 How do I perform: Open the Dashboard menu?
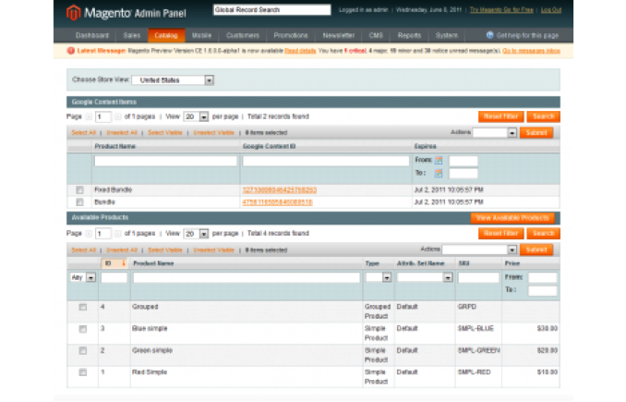[92, 35]
